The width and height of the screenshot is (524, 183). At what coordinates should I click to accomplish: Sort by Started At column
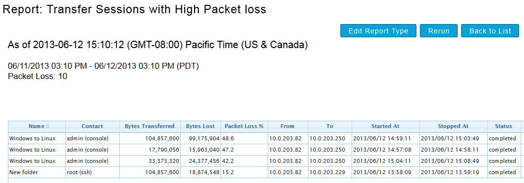pos(386,126)
